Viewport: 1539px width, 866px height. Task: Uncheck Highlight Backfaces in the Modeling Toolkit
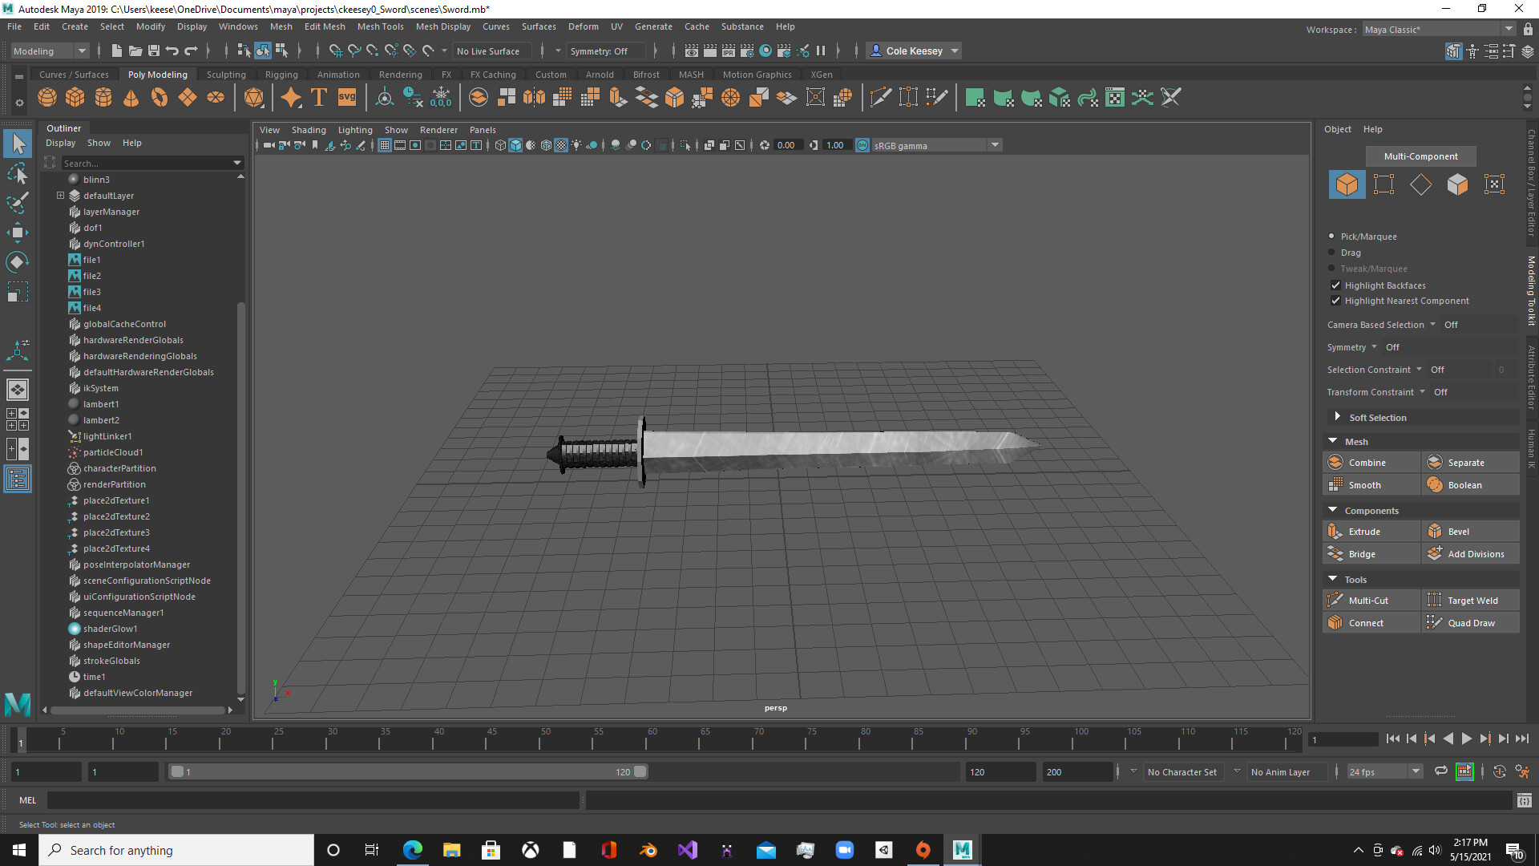(1335, 285)
